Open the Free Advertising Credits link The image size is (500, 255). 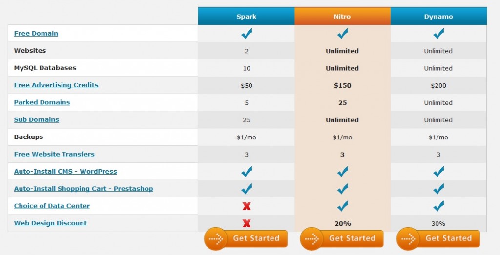pyautogui.click(x=56, y=85)
